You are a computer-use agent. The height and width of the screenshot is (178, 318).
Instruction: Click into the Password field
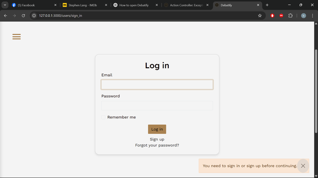click(x=157, y=105)
